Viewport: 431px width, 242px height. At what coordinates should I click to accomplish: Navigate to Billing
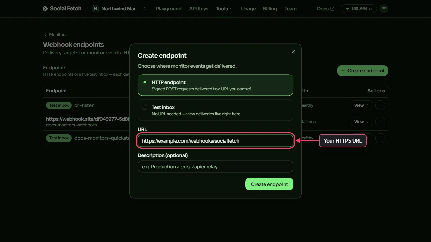click(270, 9)
